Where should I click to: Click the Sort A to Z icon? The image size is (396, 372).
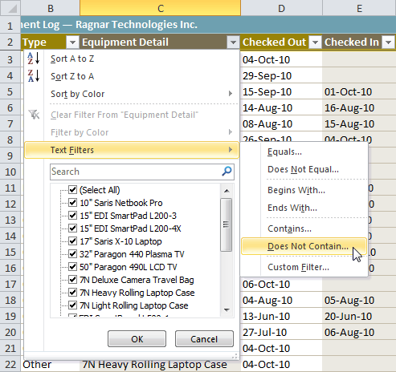pyautogui.click(x=34, y=59)
